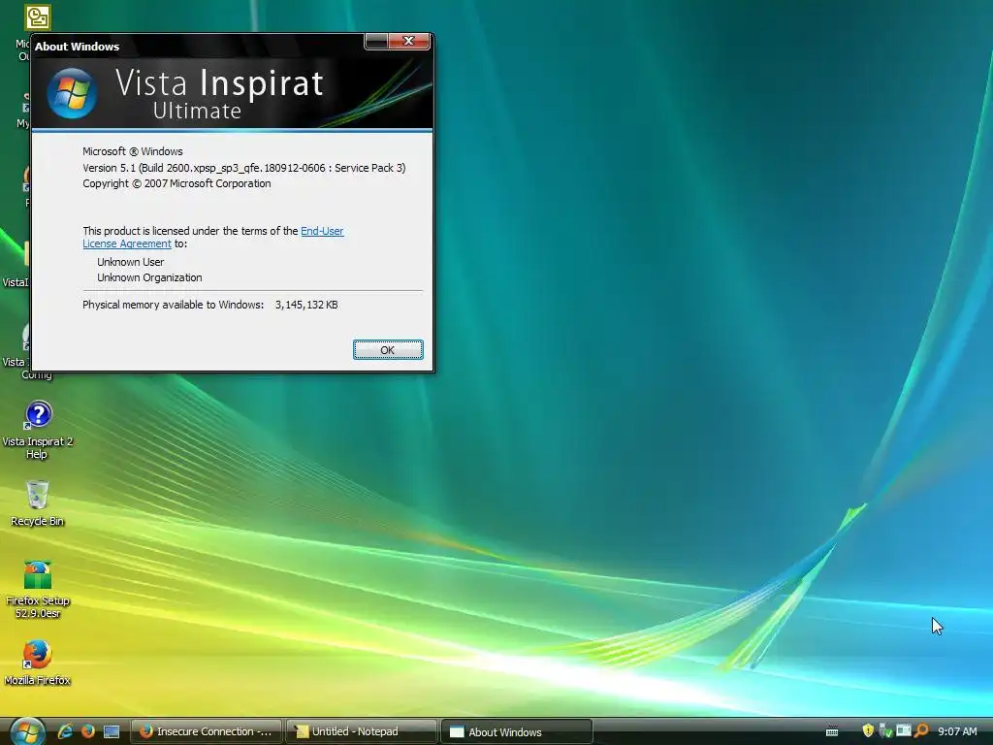Open Microsoft Outlook desktop icon

[x=37, y=17]
